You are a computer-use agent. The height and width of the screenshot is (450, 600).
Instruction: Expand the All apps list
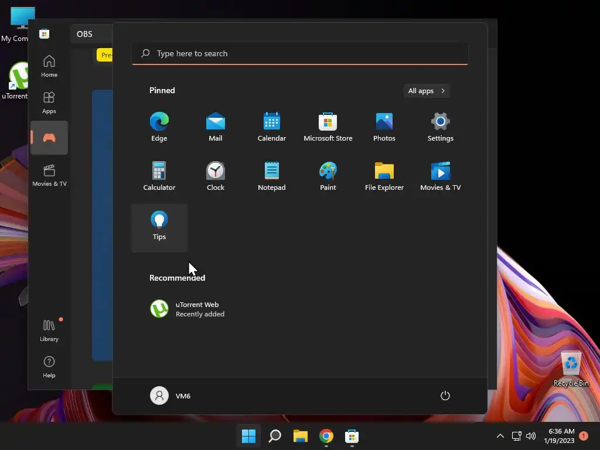pos(427,91)
